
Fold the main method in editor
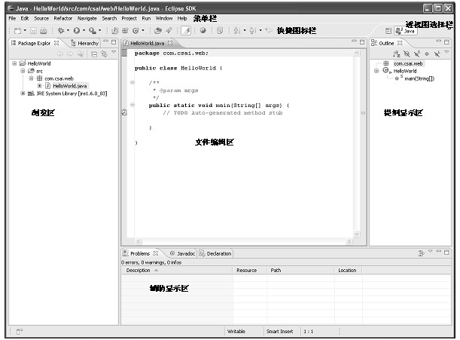pyautogui.click(x=133, y=105)
